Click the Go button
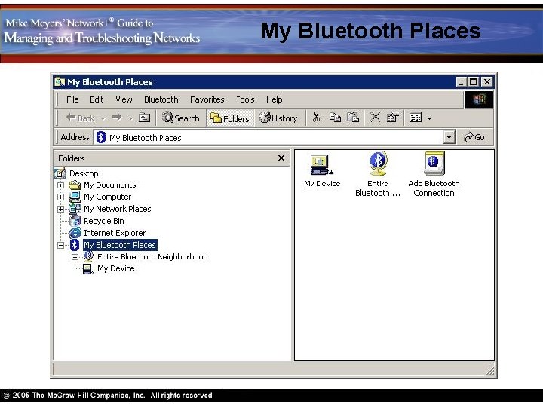The height and width of the screenshot is (407, 543). pyautogui.click(x=474, y=137)
